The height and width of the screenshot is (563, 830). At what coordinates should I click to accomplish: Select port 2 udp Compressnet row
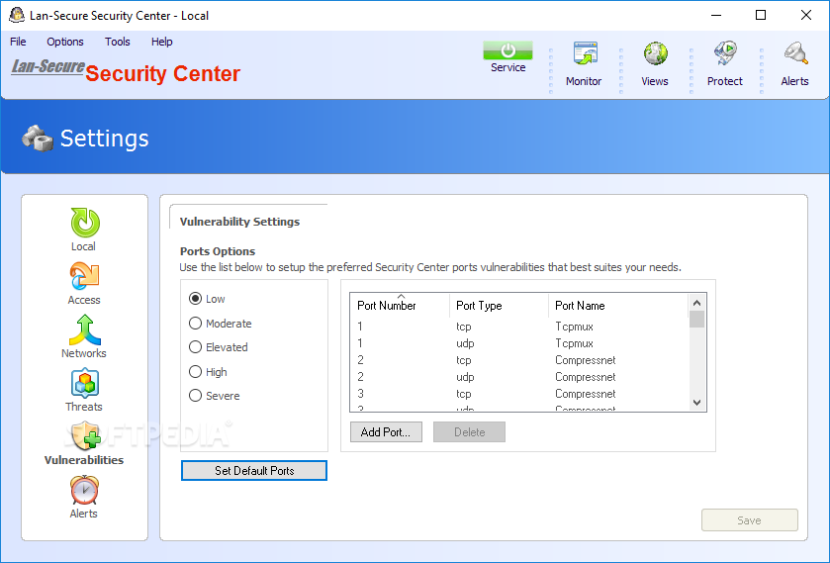(518, 377)
